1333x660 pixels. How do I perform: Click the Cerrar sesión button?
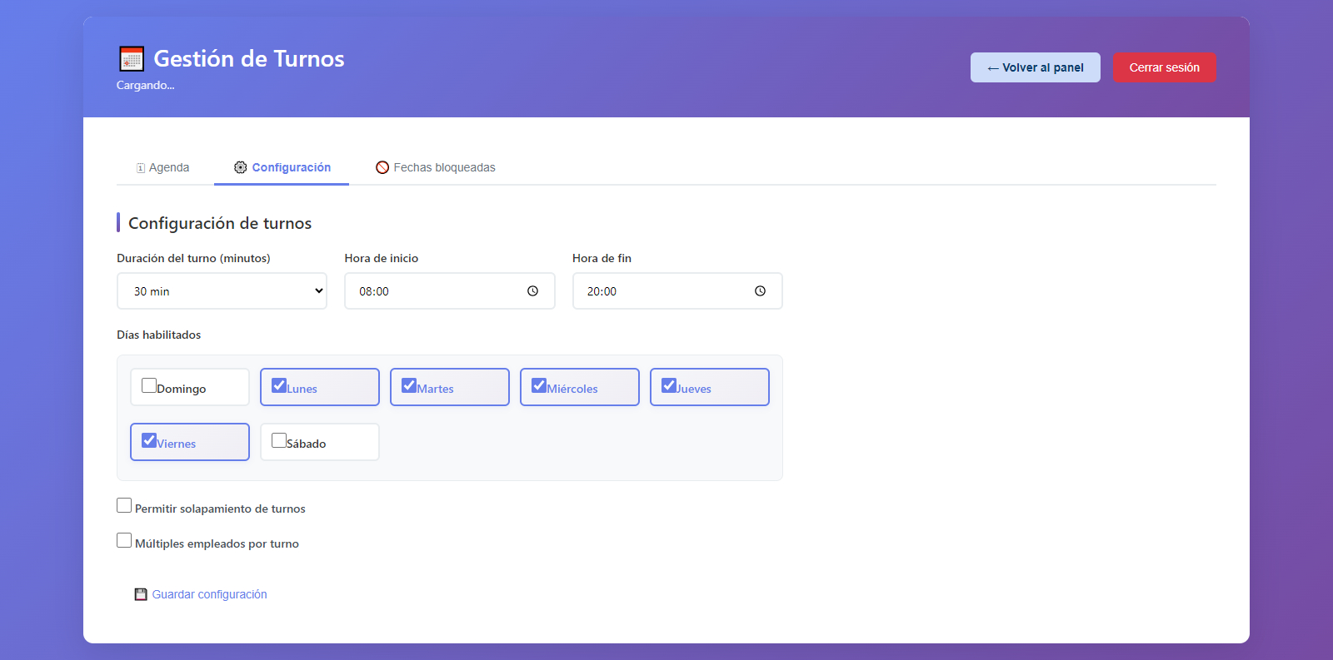click(1165, 67)
